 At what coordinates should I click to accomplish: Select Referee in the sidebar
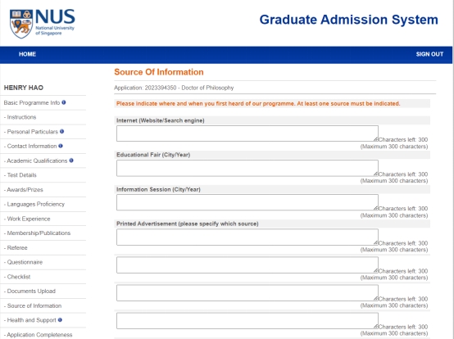16,247
